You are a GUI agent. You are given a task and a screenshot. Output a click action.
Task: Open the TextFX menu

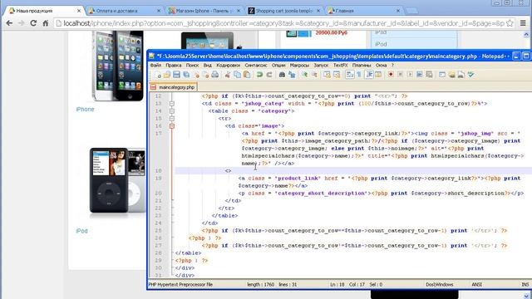pyautogui.click(x=340, y=65)
